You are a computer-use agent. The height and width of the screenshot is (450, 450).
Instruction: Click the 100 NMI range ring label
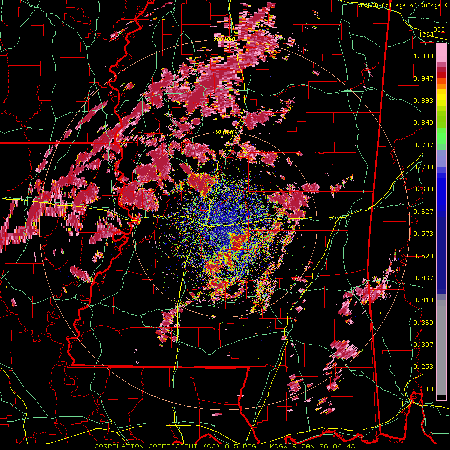225,39
